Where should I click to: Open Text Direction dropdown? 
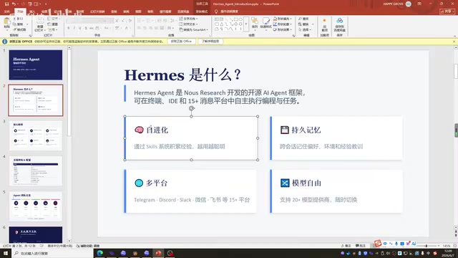pos(189,19)
